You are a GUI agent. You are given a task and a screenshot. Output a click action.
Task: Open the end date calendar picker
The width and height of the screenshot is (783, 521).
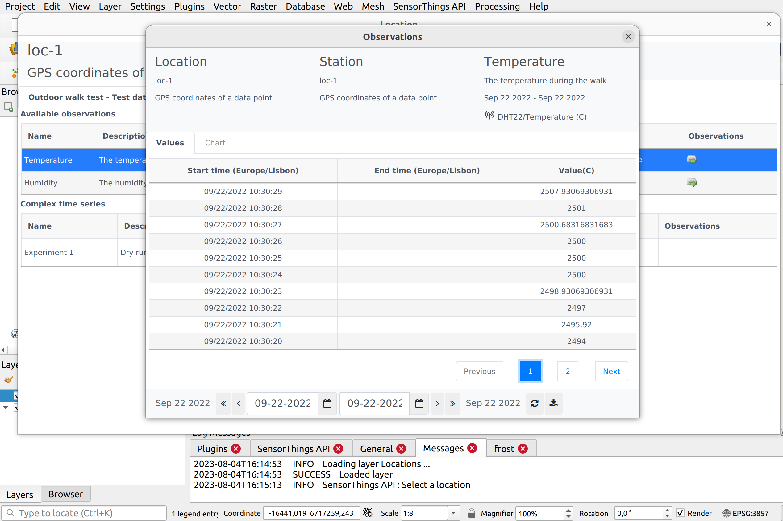419,403
